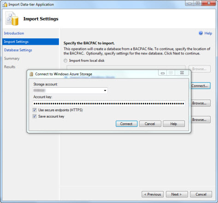Click Connect button in Azure dialog

coord(126,124)
